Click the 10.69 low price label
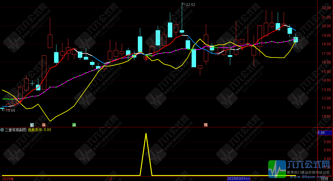333x181 pixels. tap(10, 110)
